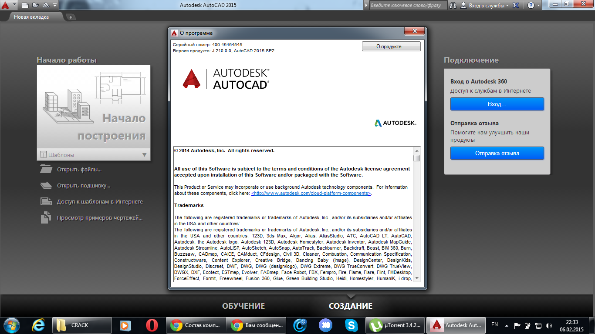The height and width of the screenshot is (334, 595).
Task: Open the Windows Start menu
Action: (x=11, y=325)
